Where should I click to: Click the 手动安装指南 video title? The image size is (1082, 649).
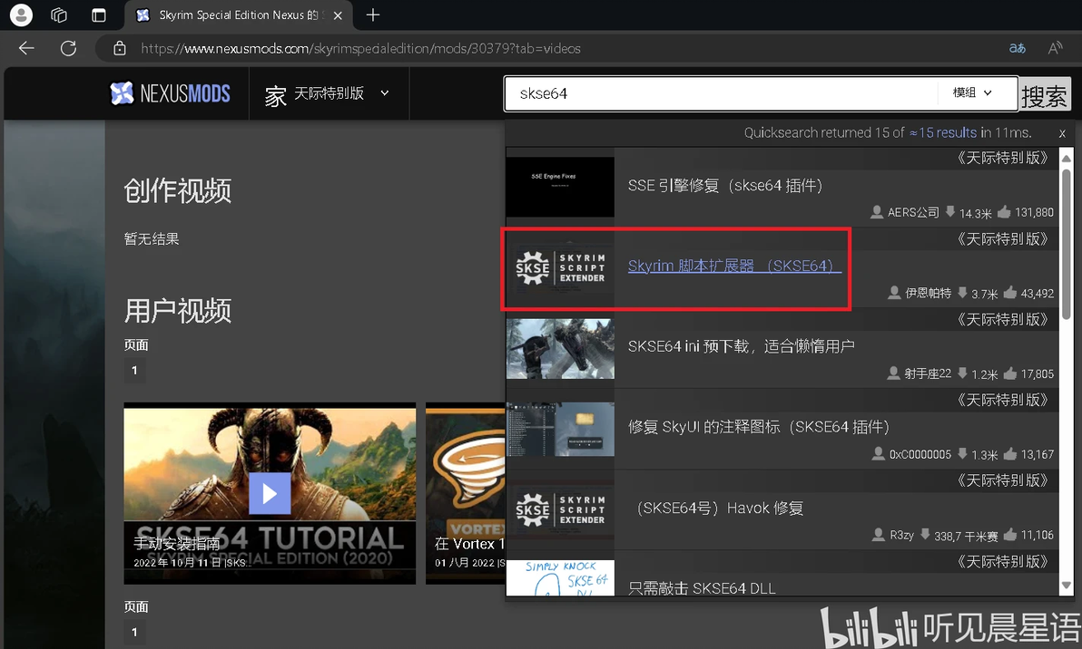(x=177, y=544)
